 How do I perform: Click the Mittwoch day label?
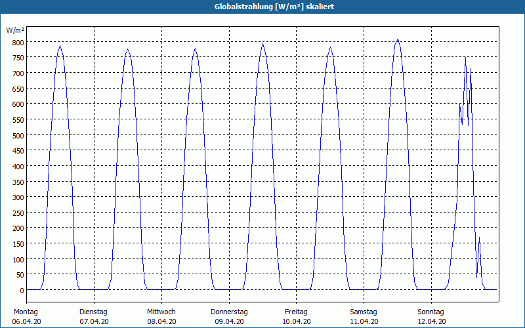point(161,312)
